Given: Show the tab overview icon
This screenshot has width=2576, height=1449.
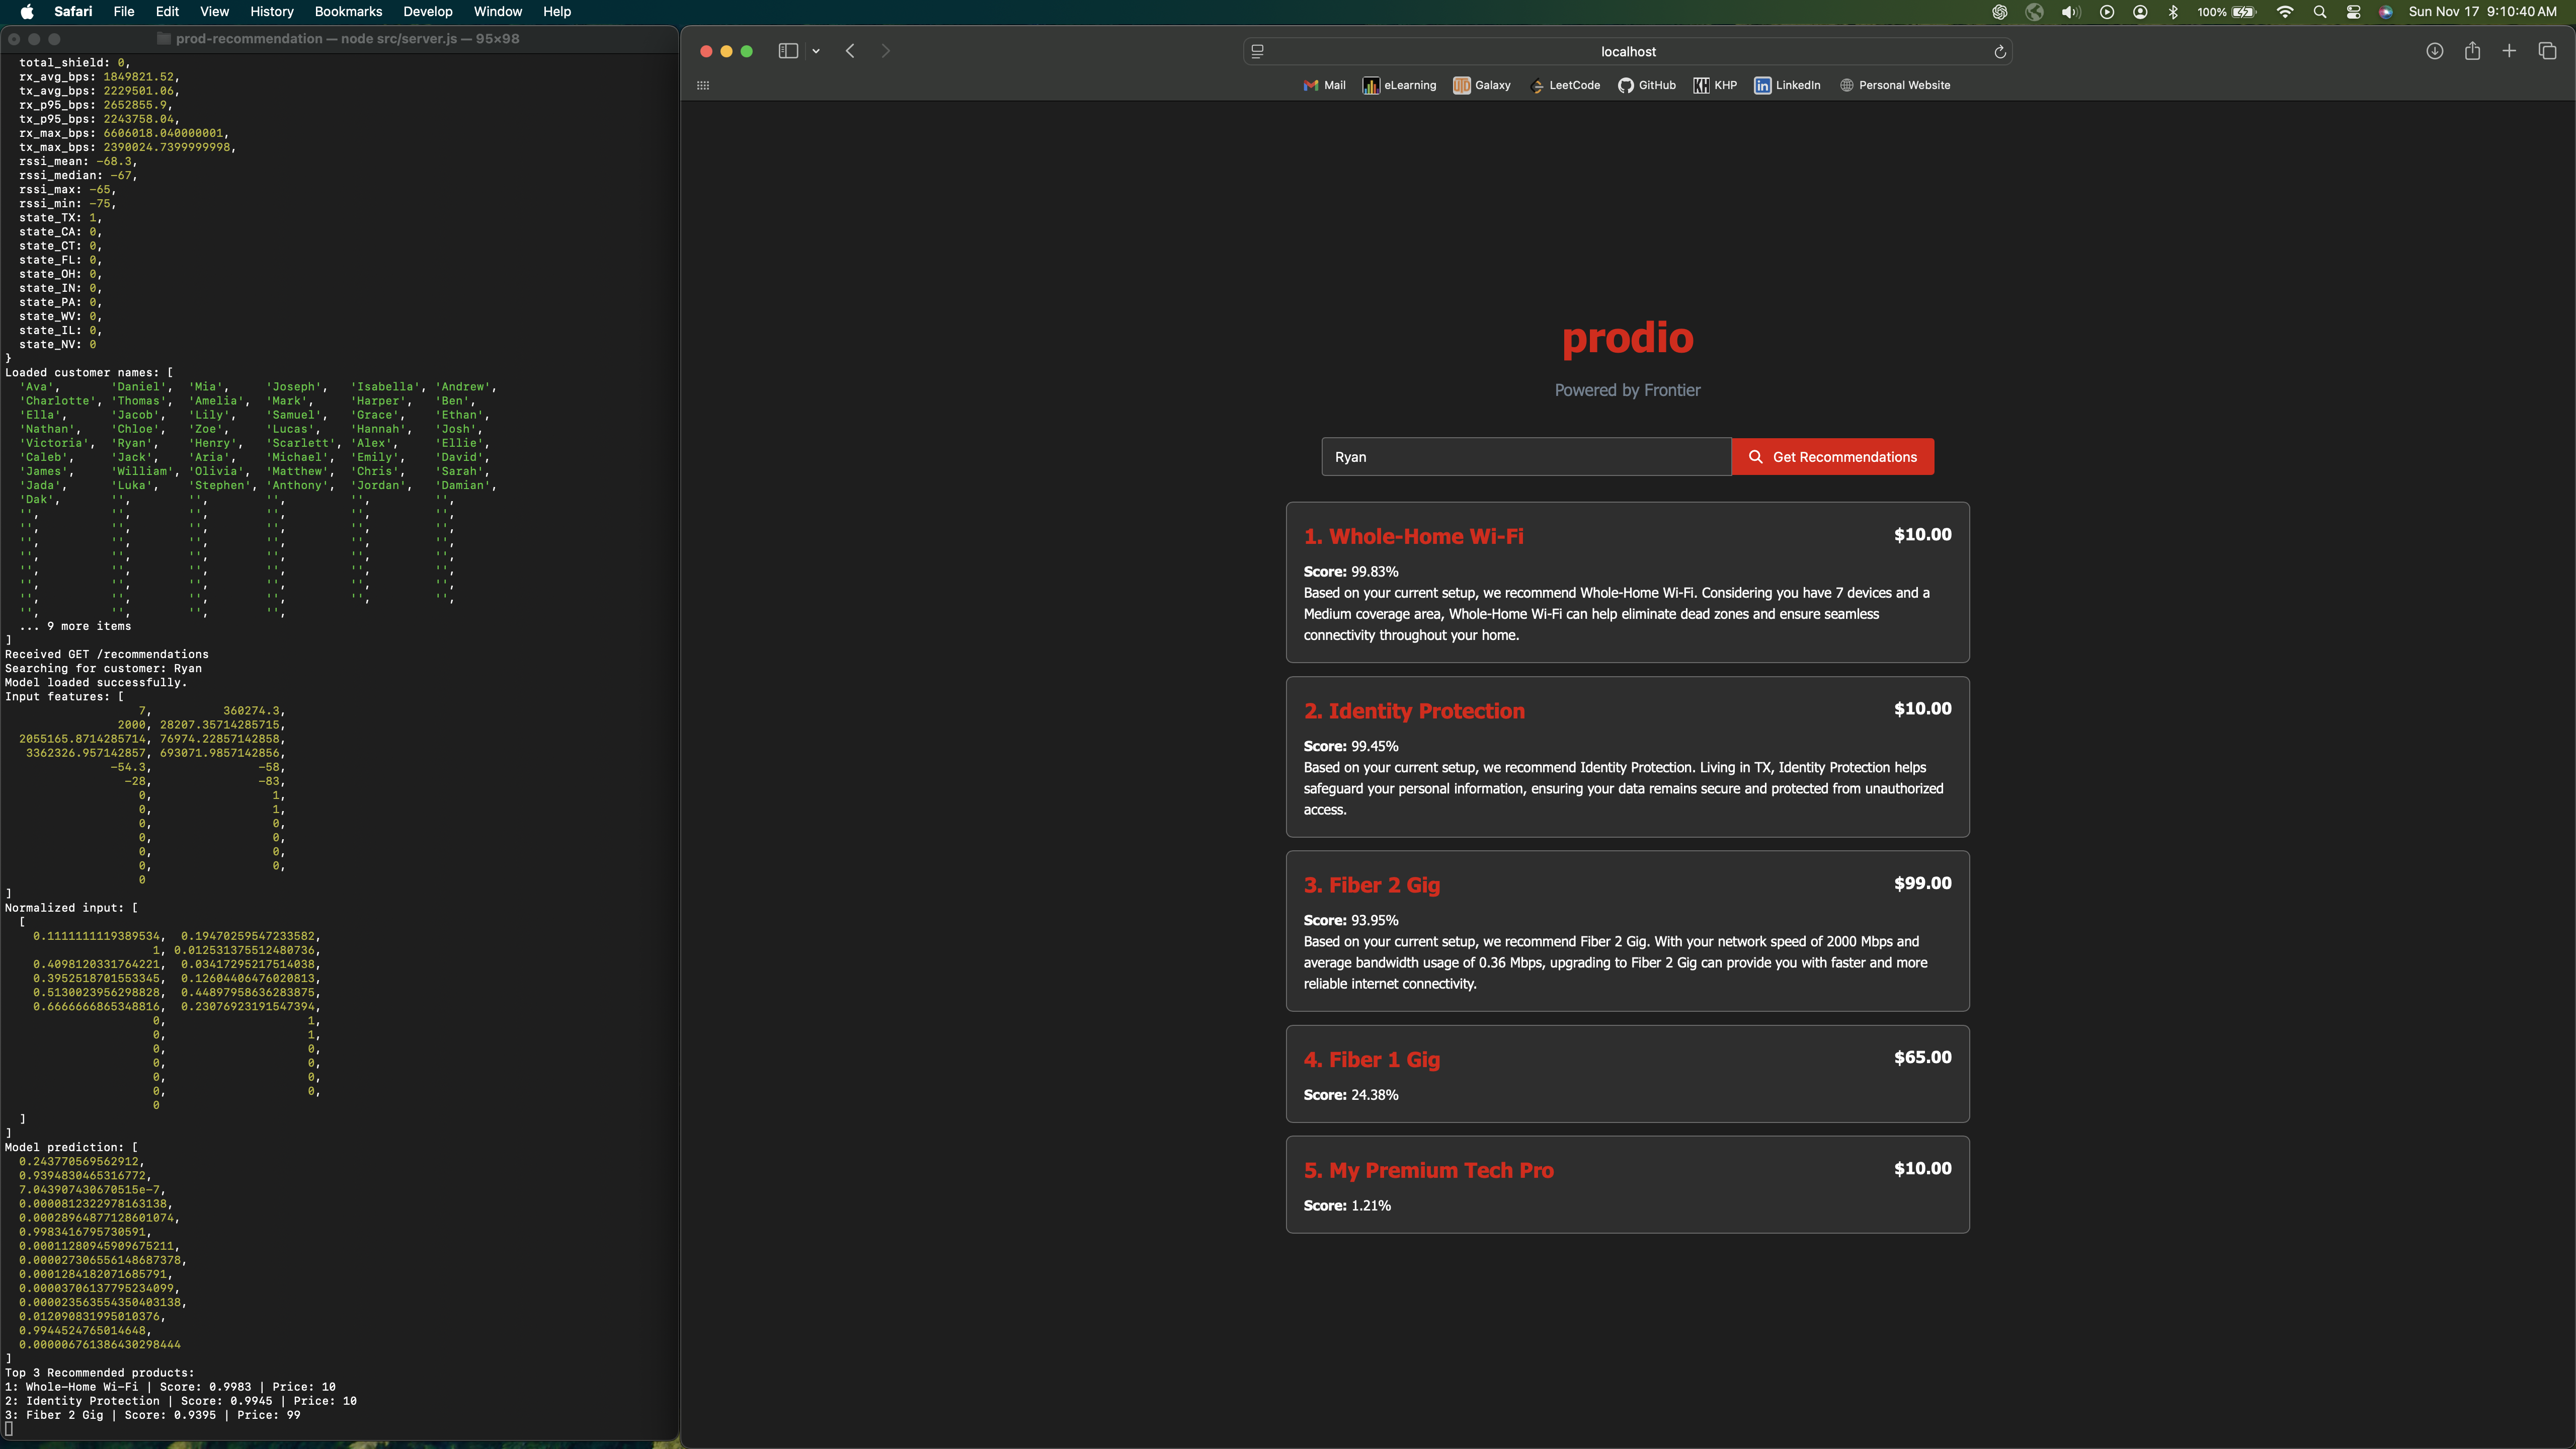Looking at the screenshot, I should [2547, 51].
